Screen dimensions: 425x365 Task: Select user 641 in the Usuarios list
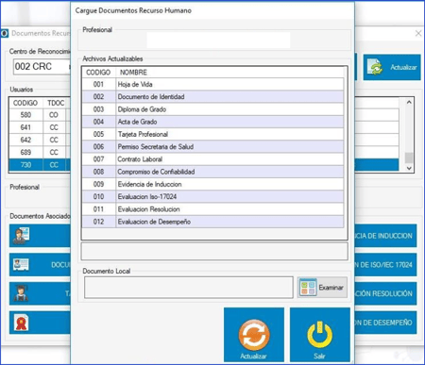(x=40, y=127)
